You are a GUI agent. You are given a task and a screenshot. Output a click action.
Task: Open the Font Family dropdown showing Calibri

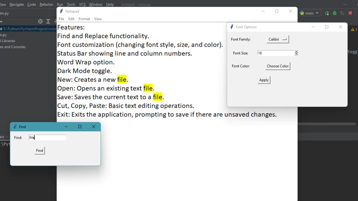[277, 39]
